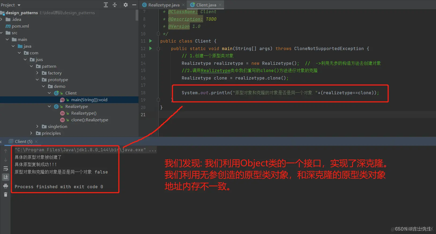Click the Print icon in run console
The image size is (436, 234).
5,186
